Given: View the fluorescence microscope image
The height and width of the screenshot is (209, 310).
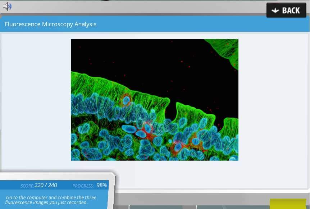Looking at the screenshot, I should (154, 99).
